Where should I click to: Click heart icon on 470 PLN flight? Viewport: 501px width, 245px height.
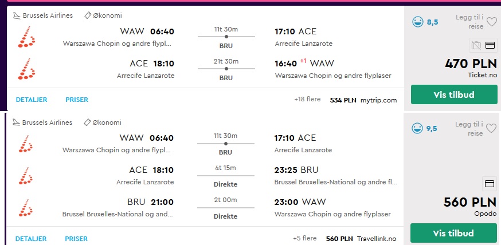492,22
